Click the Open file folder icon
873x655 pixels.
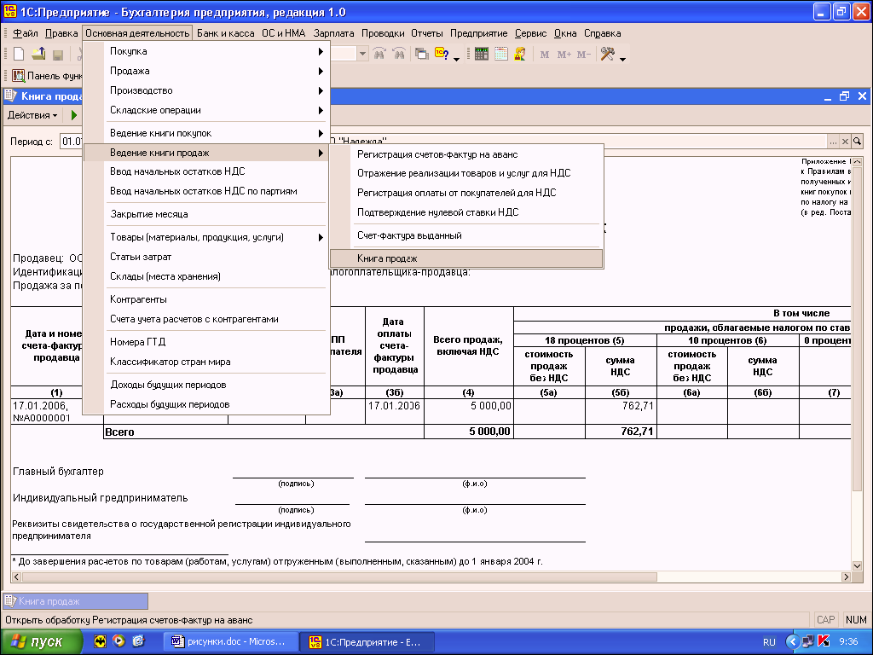[38, 55]
